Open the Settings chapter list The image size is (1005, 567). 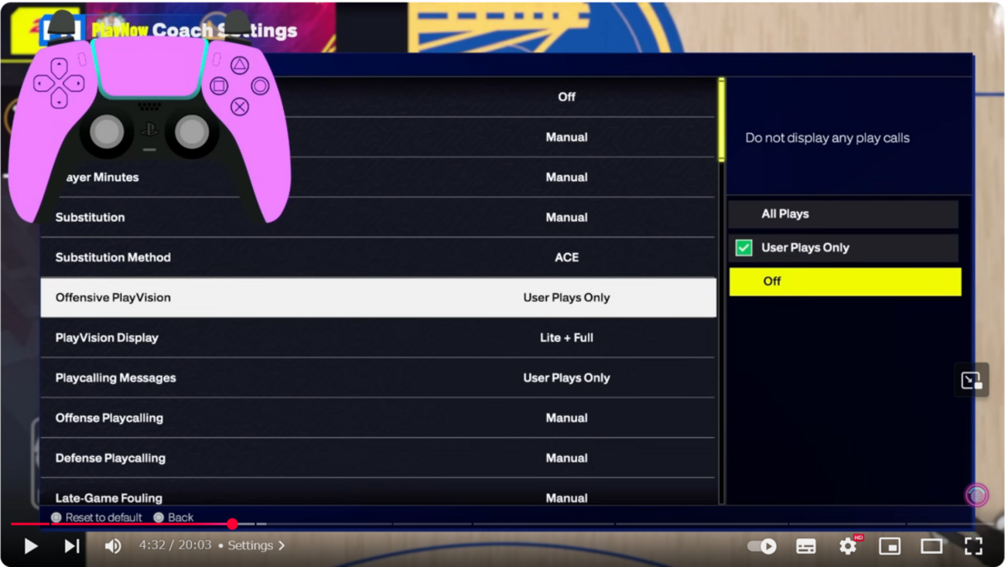[256, 545]
